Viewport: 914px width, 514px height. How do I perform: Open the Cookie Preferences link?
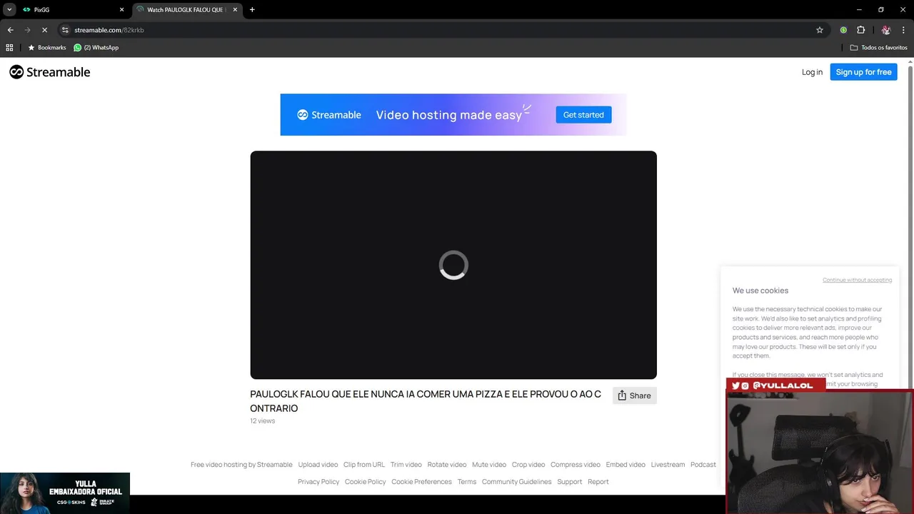pos(421,482)
